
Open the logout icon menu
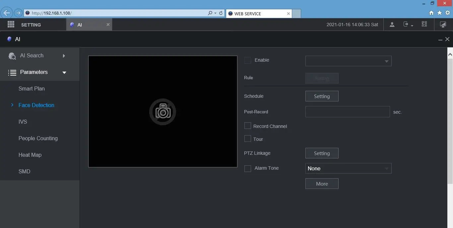pos(408,25)
